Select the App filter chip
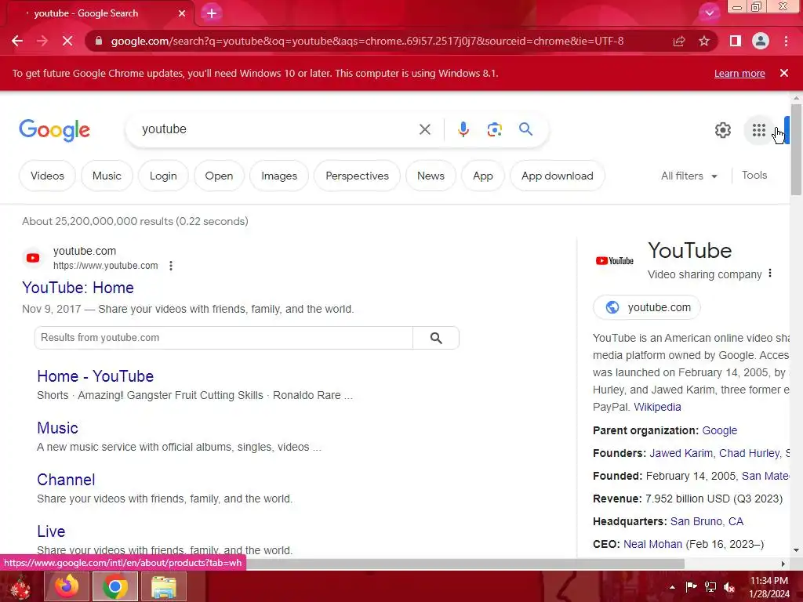The width and height of the screenshot is (803, 602). tap(482, 176)
